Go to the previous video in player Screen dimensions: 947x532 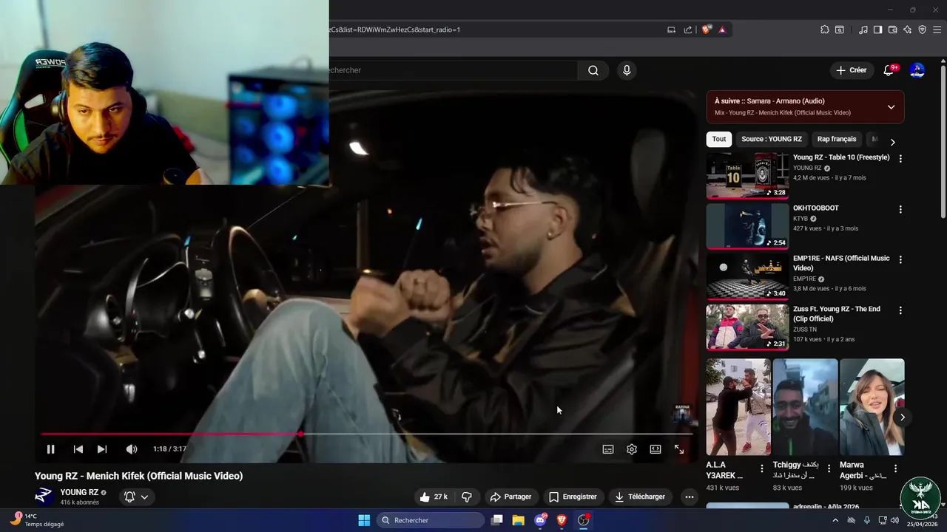click(78, 449)
